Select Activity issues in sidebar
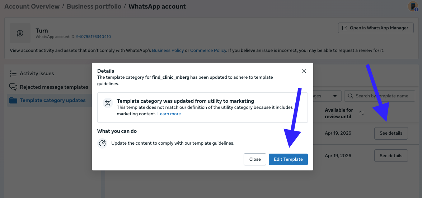 tap(37, 73)
